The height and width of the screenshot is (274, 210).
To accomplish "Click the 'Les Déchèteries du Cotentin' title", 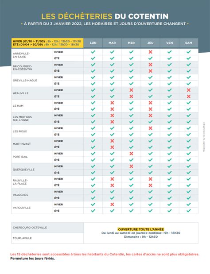I will [105, 16].
